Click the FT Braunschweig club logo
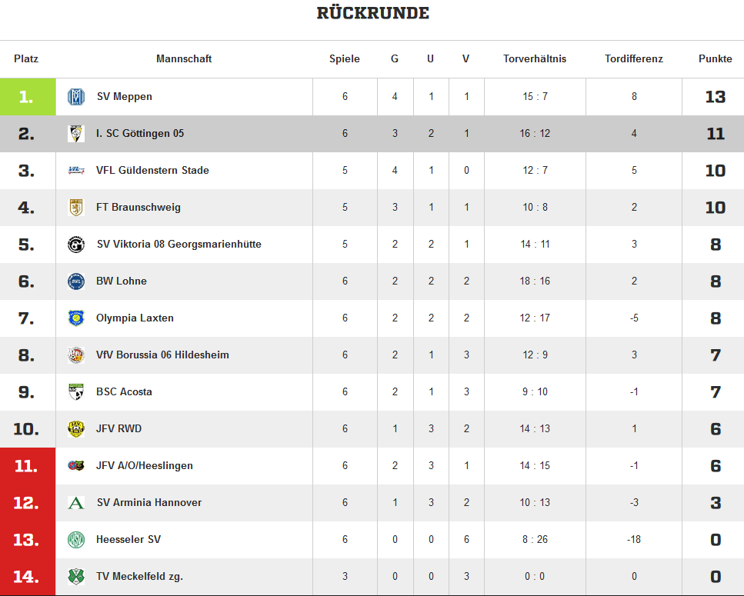Image resolution: width=744 pixels, height=596 pixels. [75, 208]
